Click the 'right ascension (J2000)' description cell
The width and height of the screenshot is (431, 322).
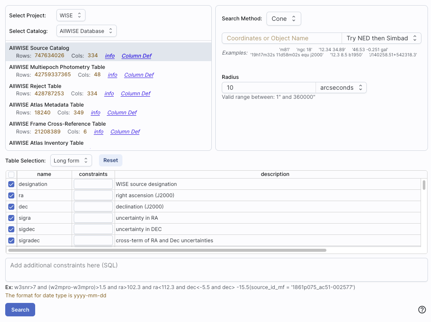click(268, 195)
